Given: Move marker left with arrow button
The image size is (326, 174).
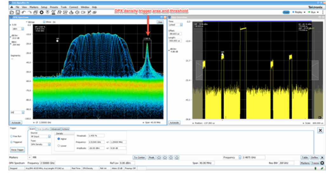Looking at the screenshot, I should [x=159, y=157].
